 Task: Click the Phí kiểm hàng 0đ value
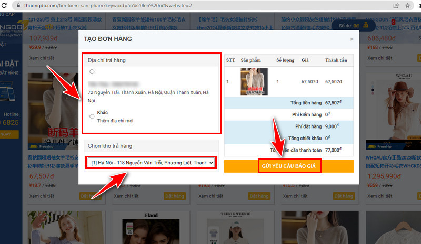coord(327,114)
